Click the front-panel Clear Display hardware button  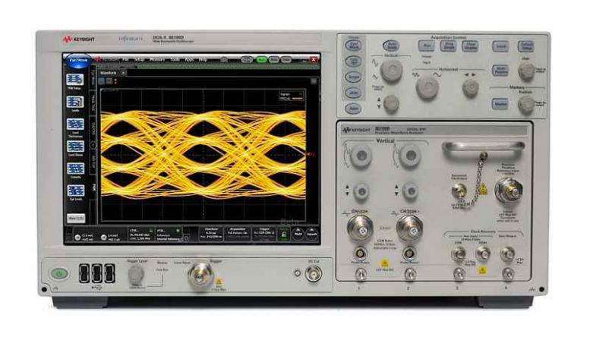[470, 46]
